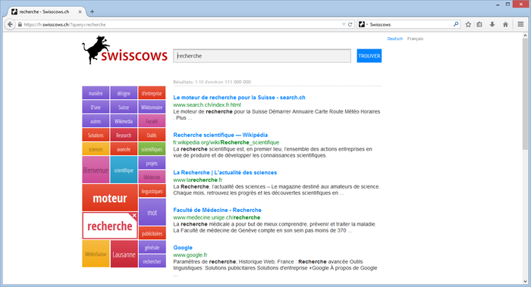Select the rechercher keyword tile
Image resolution: width=531 pixels, height=287 pixels.
point(152,261)
